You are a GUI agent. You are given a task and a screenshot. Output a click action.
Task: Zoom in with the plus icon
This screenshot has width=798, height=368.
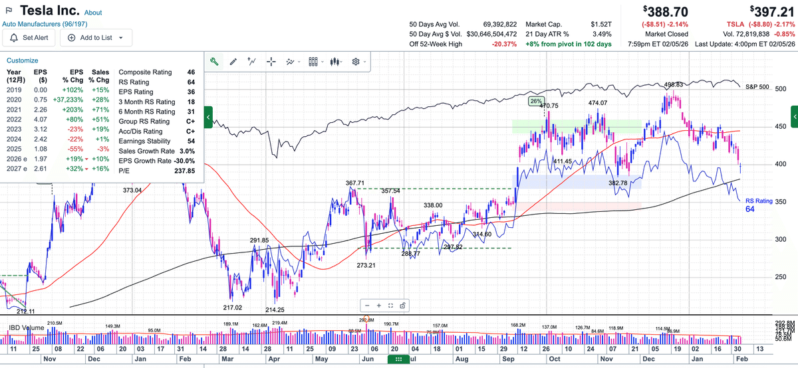click(x=379, y=306)
